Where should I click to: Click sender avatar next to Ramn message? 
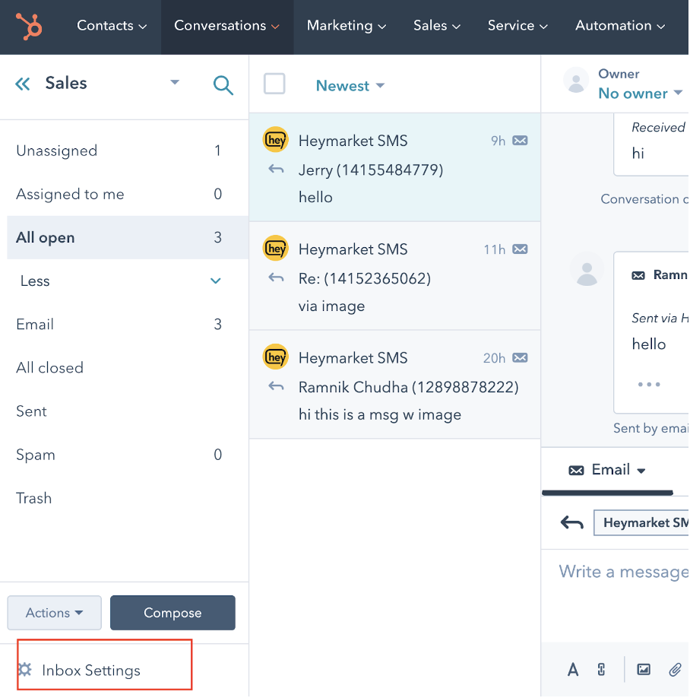click(x=587, y=269)
